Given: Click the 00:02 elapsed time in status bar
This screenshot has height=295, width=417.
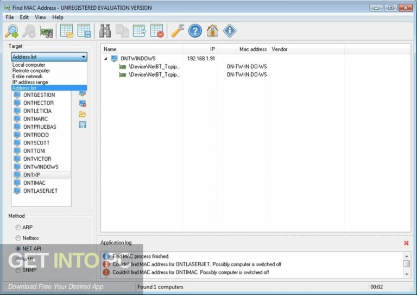Looking at the screenshot, I should pos(377,287).
